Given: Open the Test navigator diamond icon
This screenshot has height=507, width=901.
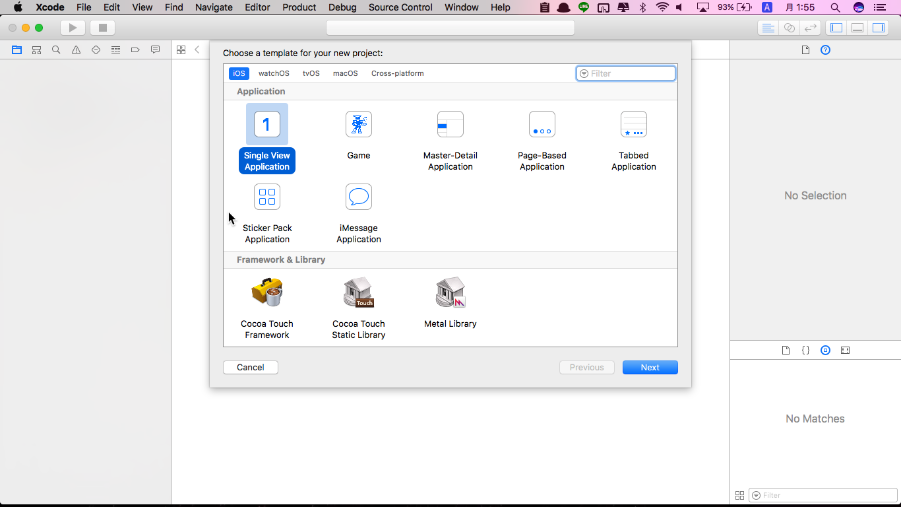Looking at the screenshot, I should pos(96,50).
